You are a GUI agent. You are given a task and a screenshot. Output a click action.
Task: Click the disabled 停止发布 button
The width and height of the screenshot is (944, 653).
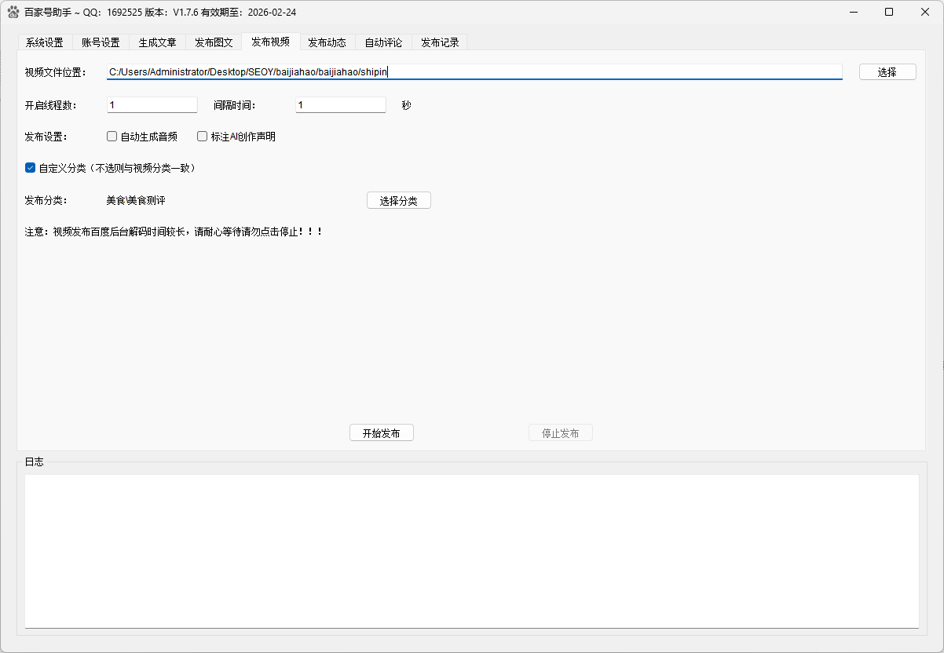(x=560, y=432)
